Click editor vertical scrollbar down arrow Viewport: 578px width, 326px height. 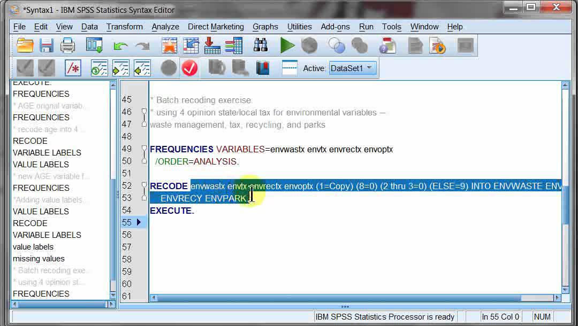(565, 289)
